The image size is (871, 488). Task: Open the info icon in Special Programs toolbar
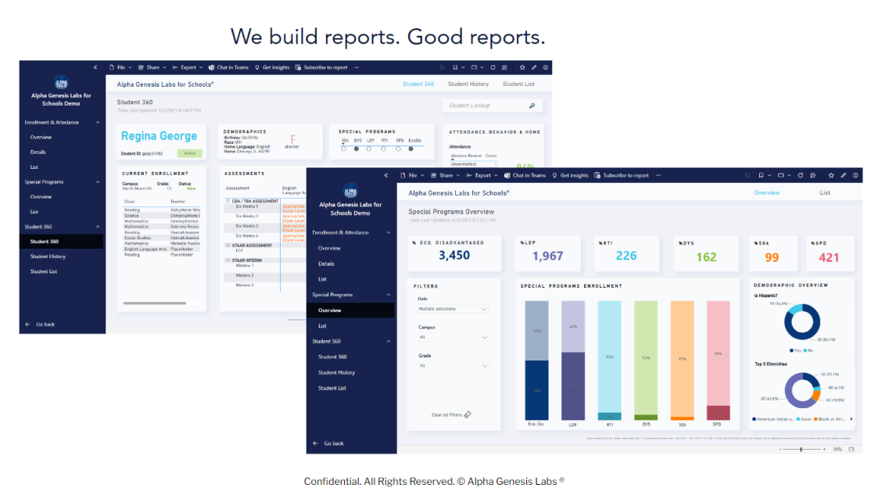(855, 175)
